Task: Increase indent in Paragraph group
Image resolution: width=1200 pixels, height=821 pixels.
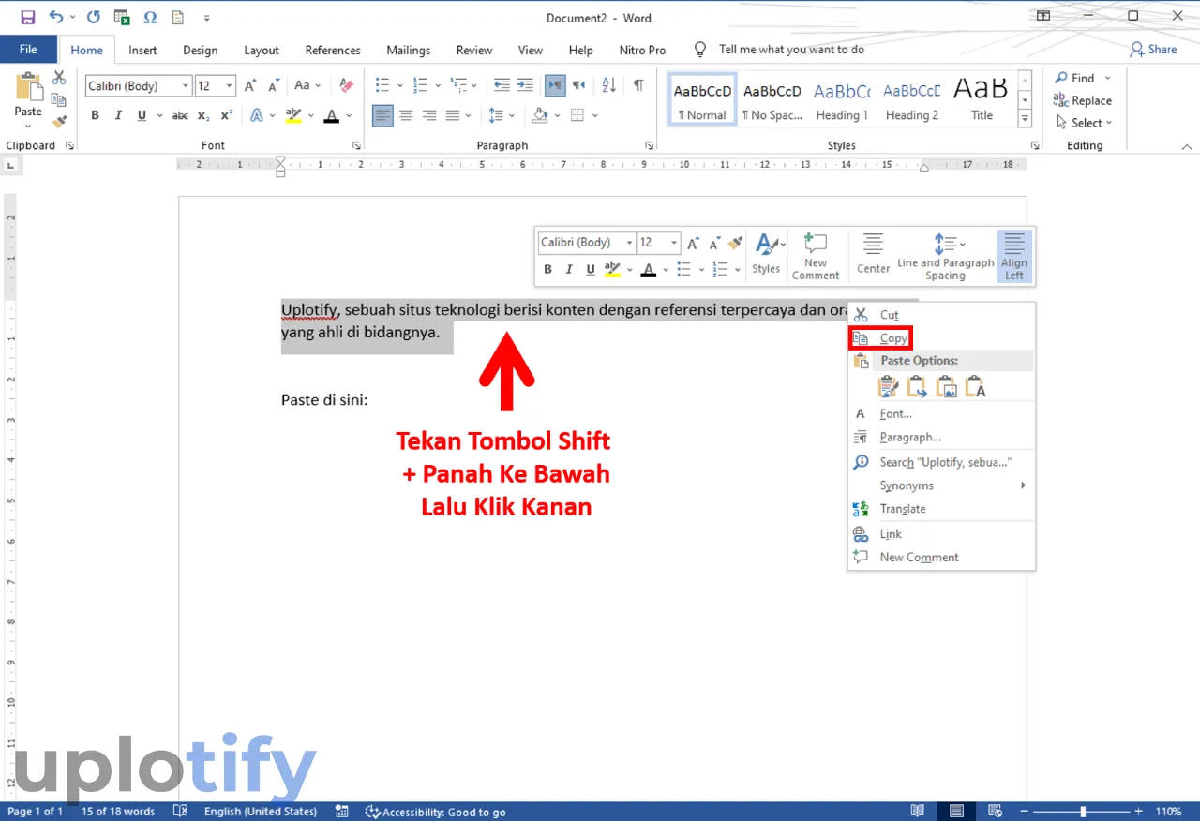Action: (x=525, y=85)
